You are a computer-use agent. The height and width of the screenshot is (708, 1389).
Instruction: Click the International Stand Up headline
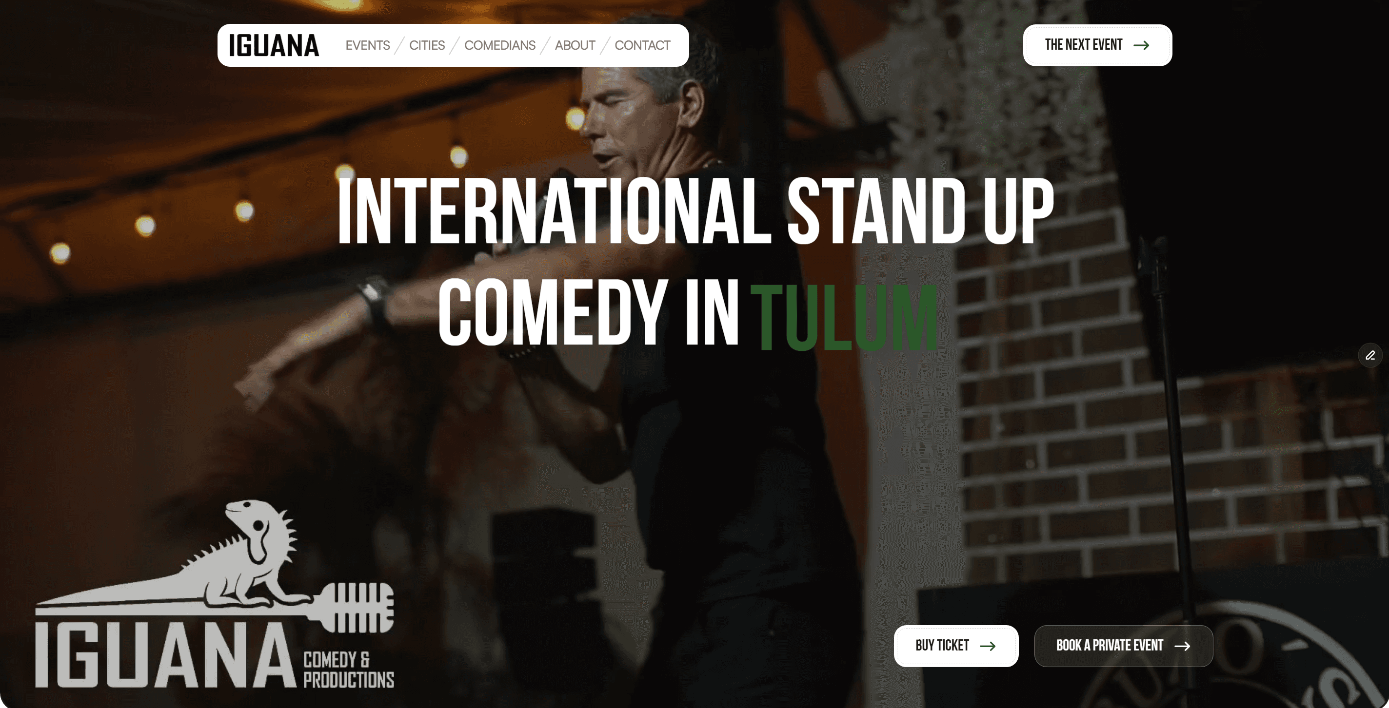click(695, 210)
